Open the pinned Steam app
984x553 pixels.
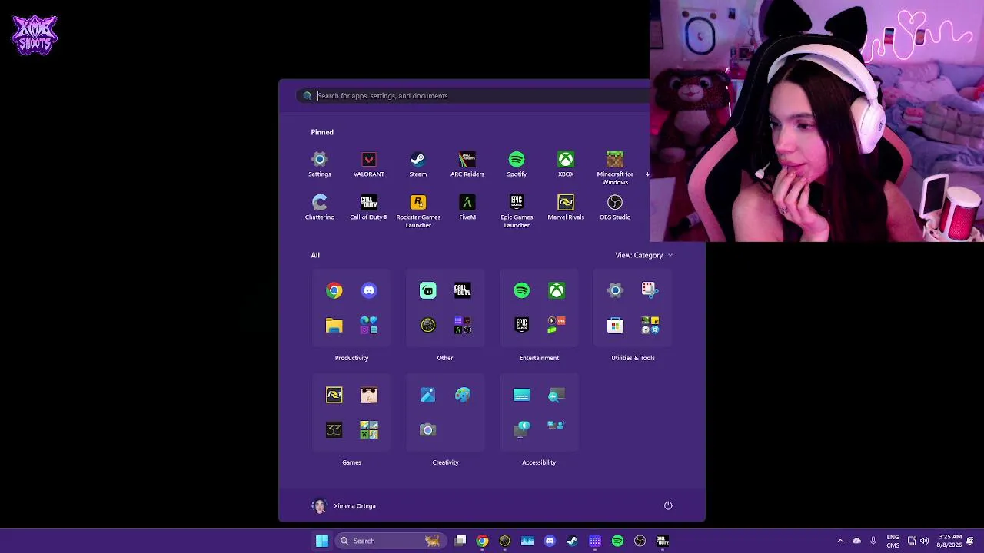pos(418,164)
